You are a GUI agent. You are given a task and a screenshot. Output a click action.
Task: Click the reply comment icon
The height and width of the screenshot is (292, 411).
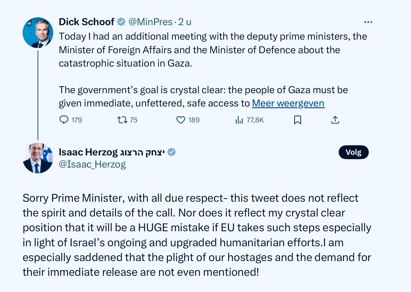[x=64, y=120]
